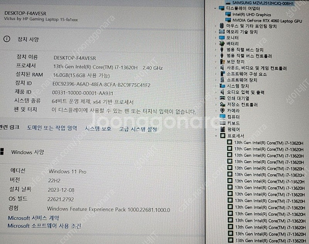This screenshot has width=309, height=244.
Task: Click the Windows Feature Experience Pack value
Action: tap(109, 210)
